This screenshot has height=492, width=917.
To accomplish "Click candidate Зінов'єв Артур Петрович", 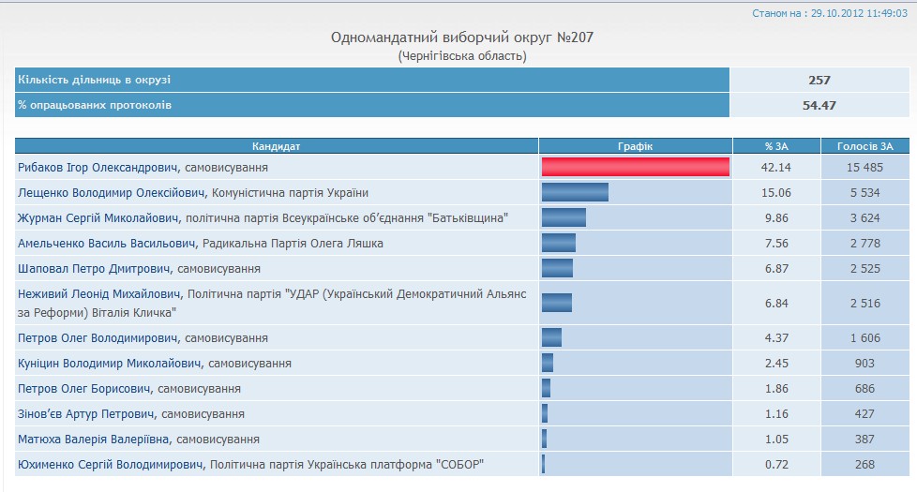I will (88, 414).
